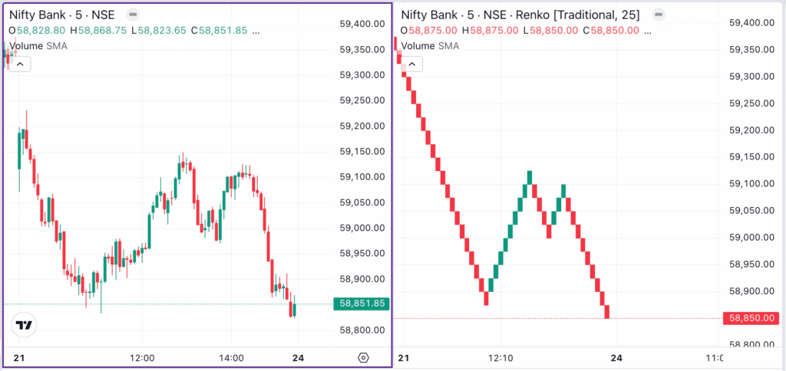
Task: Click the 59,100.00 level on Renko price scale
Action: [754, 183]
